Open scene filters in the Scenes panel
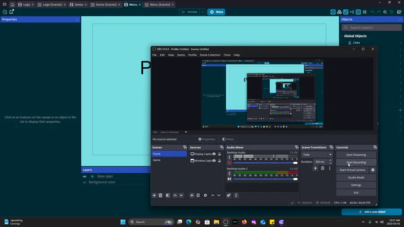The width and height of the screenshot is (404, 227). [168, 195]
